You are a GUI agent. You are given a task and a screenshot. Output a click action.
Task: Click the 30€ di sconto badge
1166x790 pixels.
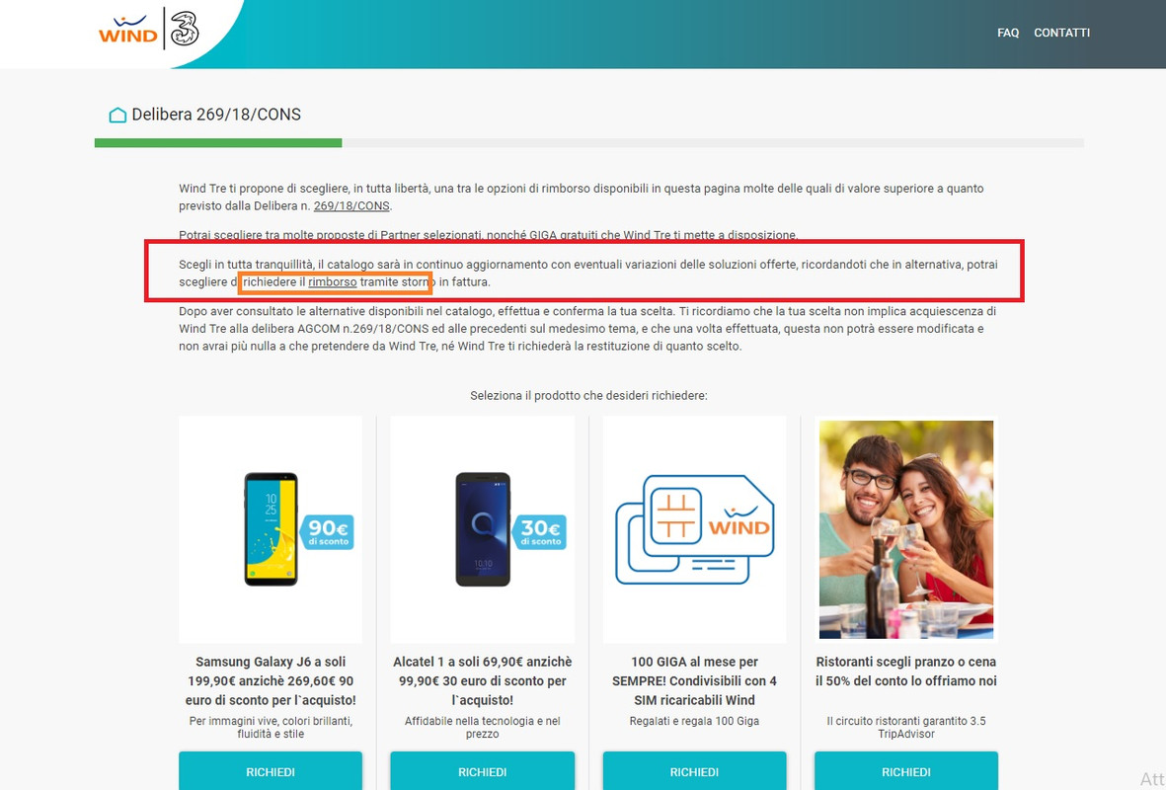coord(539,532)
